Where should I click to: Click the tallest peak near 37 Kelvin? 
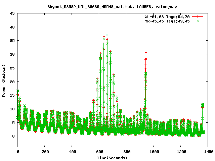pyautogui.click(x=107, y=34)
